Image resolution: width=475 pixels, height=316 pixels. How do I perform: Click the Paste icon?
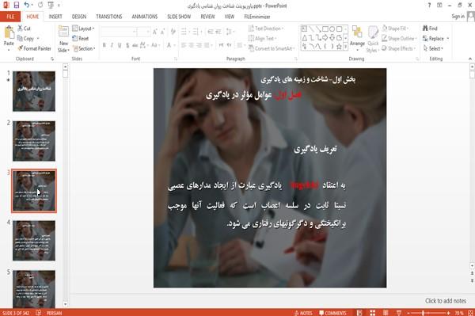click(x=9, y=36)
